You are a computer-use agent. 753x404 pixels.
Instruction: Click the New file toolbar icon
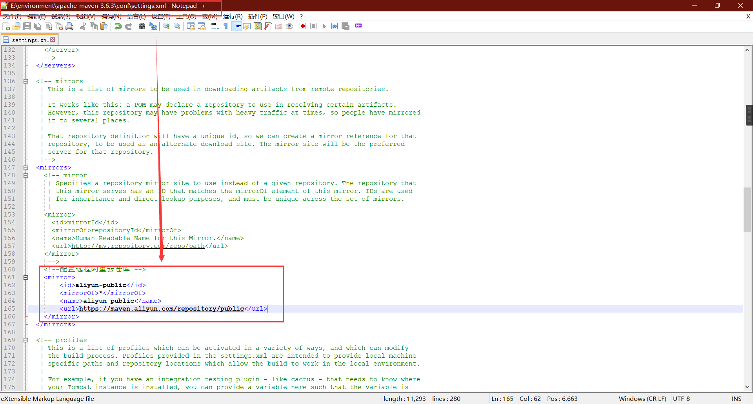click(x=6, y=26)
